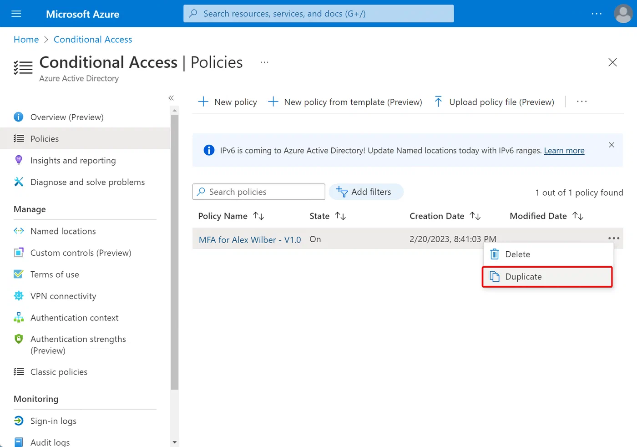
Task: Sort policies by Policy Name
Action: click(259, 216)
